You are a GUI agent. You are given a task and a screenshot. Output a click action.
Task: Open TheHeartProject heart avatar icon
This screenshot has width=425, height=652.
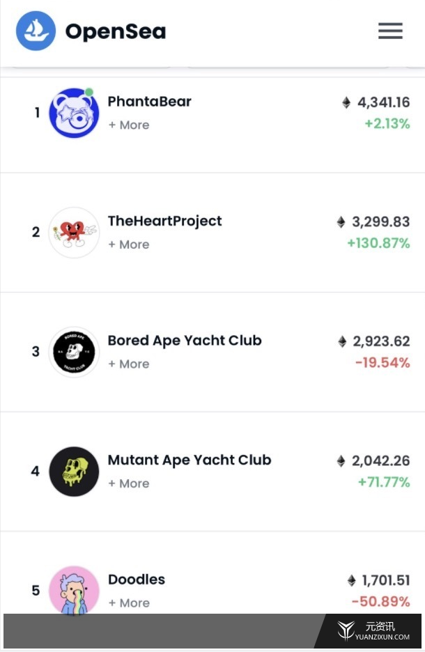pyautogui.click(x=74, y=233)
